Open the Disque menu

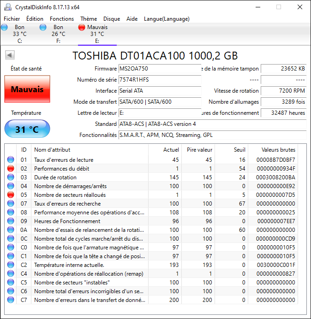(112, 19)
